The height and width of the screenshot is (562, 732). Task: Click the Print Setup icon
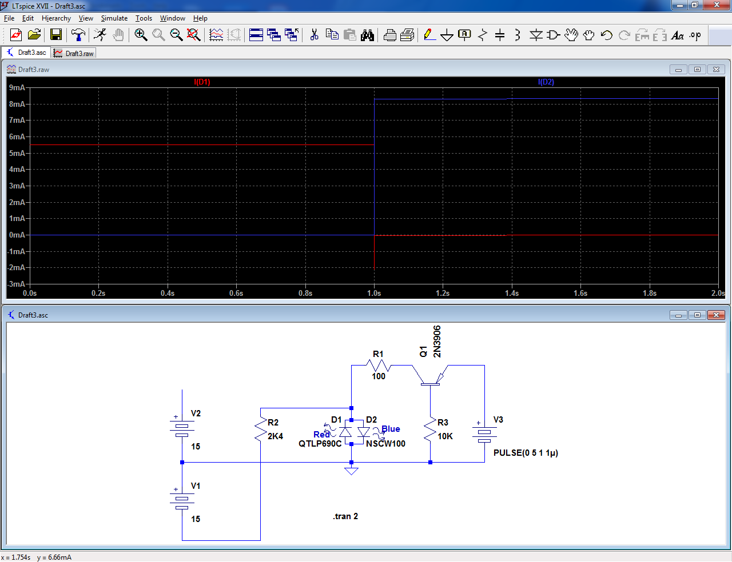[407, 35]
